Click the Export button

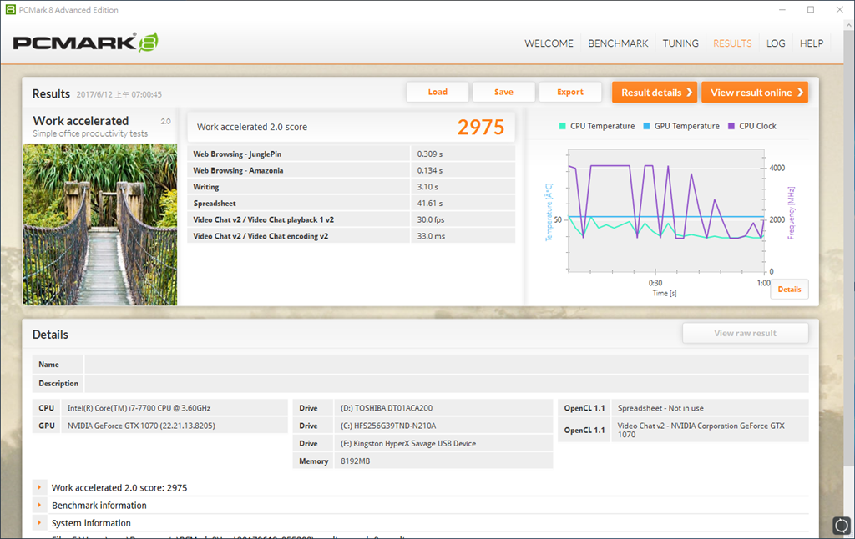pos(570,92)
